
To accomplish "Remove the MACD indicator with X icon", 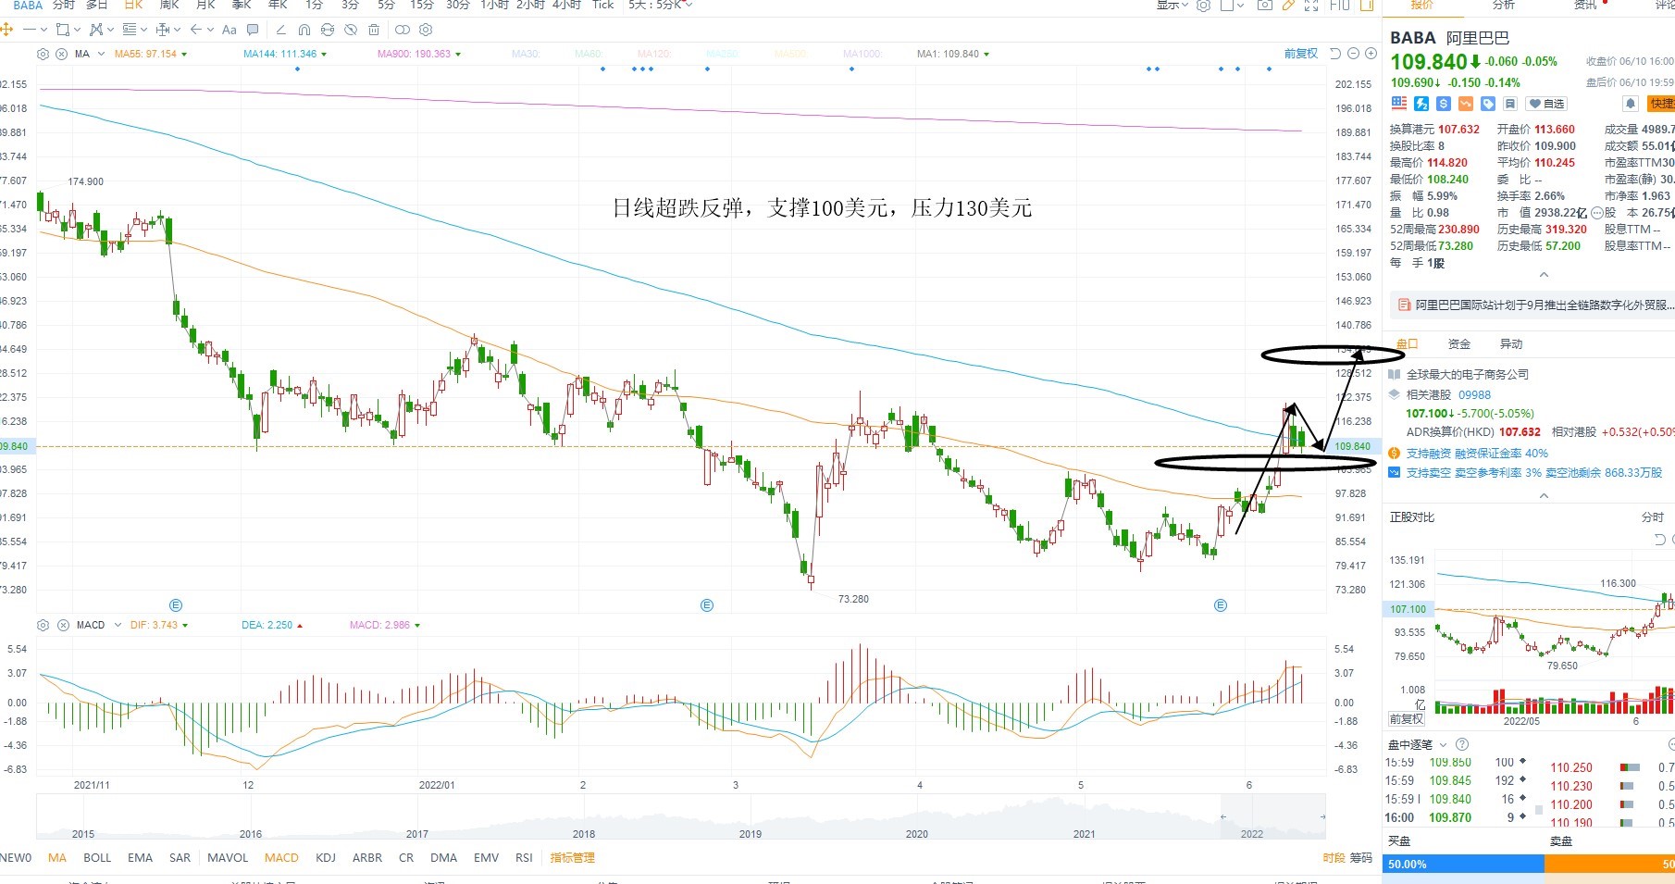I will (x=63, y=625).
